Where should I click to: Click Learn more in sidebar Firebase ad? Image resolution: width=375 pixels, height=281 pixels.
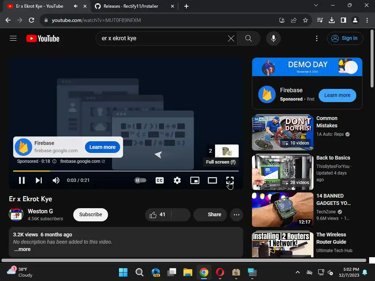337,95
